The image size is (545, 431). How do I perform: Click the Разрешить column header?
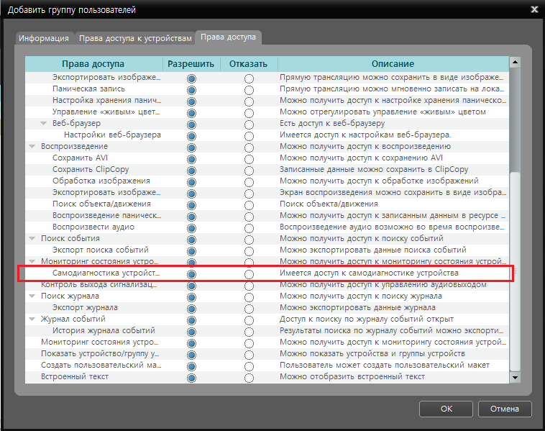tap(191, 64)
